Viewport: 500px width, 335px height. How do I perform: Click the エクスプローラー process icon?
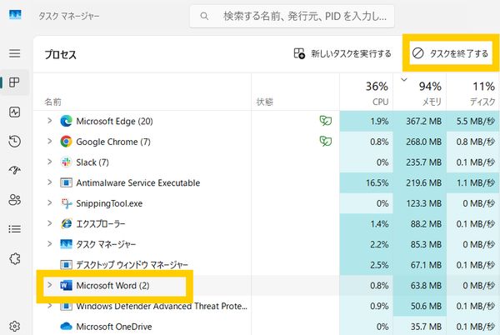pos(66,224)
